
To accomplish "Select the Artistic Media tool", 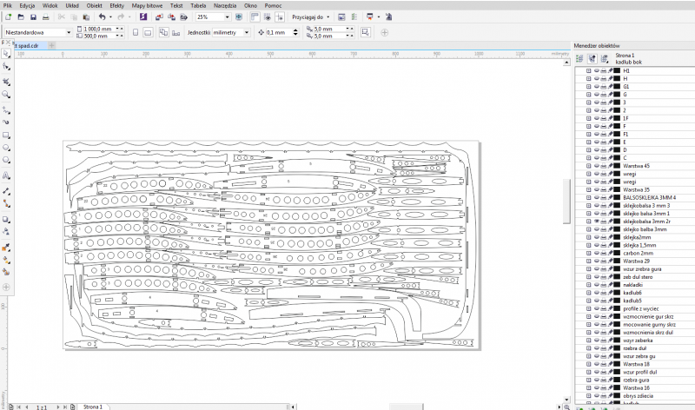I will click(6, 122).
